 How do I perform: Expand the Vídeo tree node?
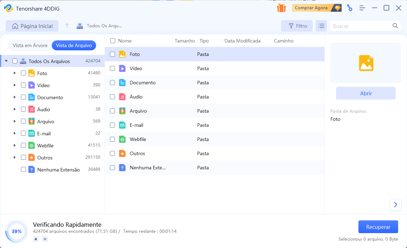pos(15,85)
